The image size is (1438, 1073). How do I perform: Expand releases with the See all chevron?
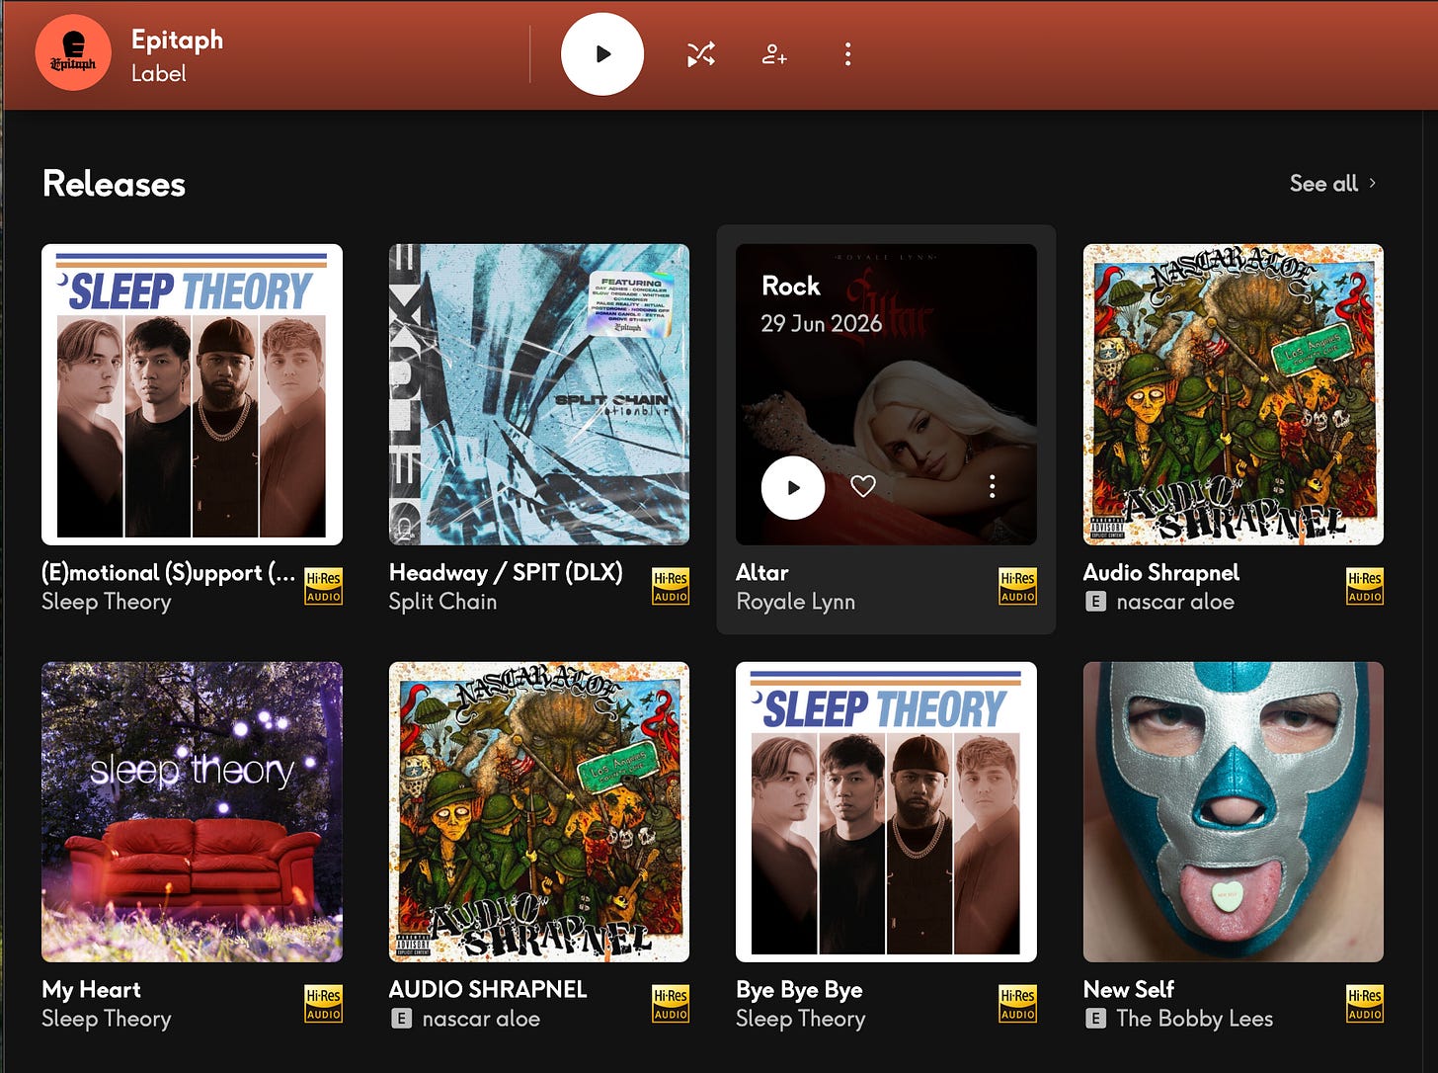coord(1372,183)
